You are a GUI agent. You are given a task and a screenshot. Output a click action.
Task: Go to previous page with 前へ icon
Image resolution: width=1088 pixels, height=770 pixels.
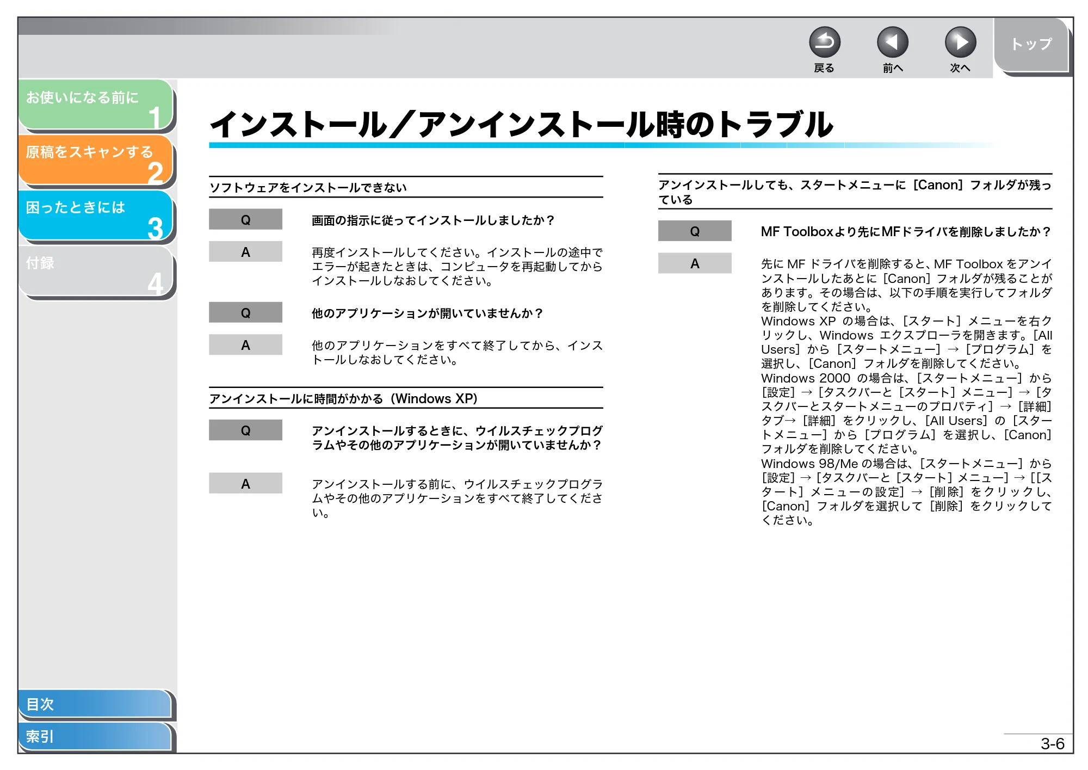892,42
